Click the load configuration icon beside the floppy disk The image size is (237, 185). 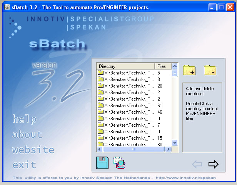click(x=119, y=163)
